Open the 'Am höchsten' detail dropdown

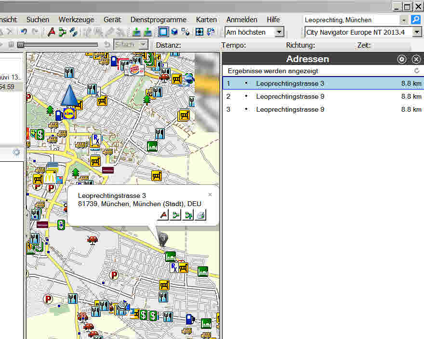(279, 32)
